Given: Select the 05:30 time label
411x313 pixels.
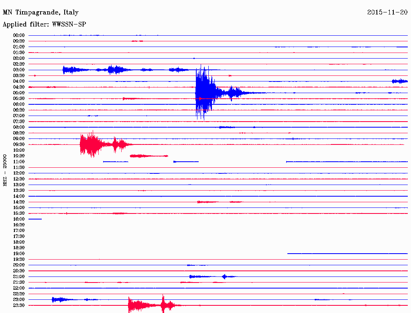Looking at the screenshot, I should point(19,99).
